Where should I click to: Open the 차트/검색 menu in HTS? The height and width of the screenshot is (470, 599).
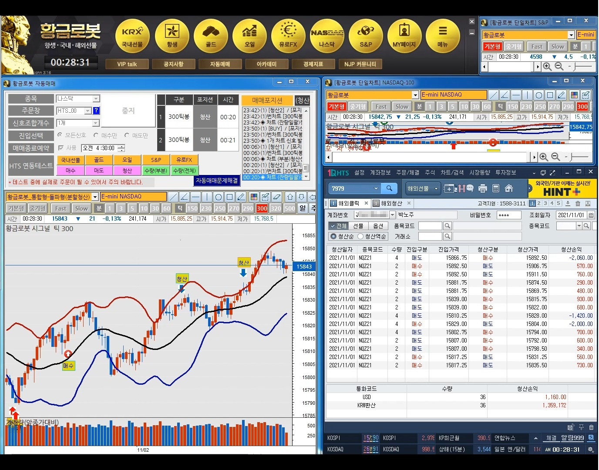(452, 173)
